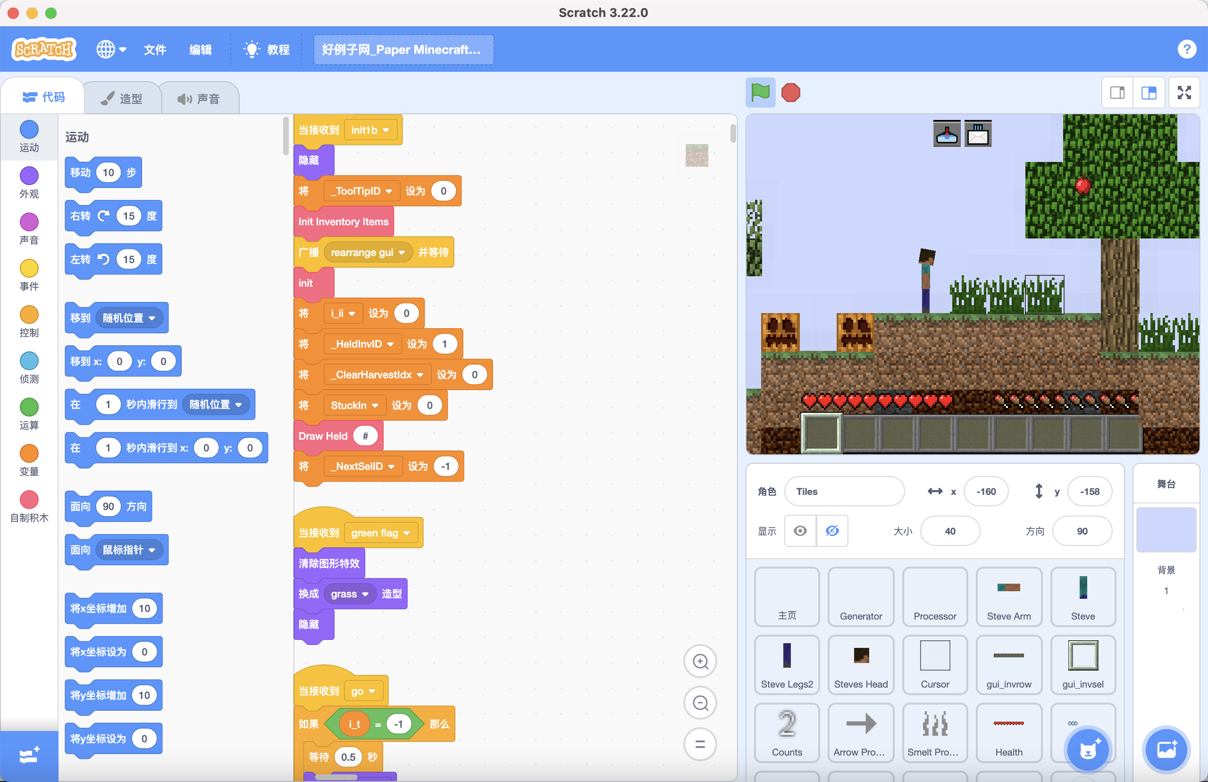
Task: Open the _ClearHarvestIdx variable dropdown
Action: (x=377, y=375)
